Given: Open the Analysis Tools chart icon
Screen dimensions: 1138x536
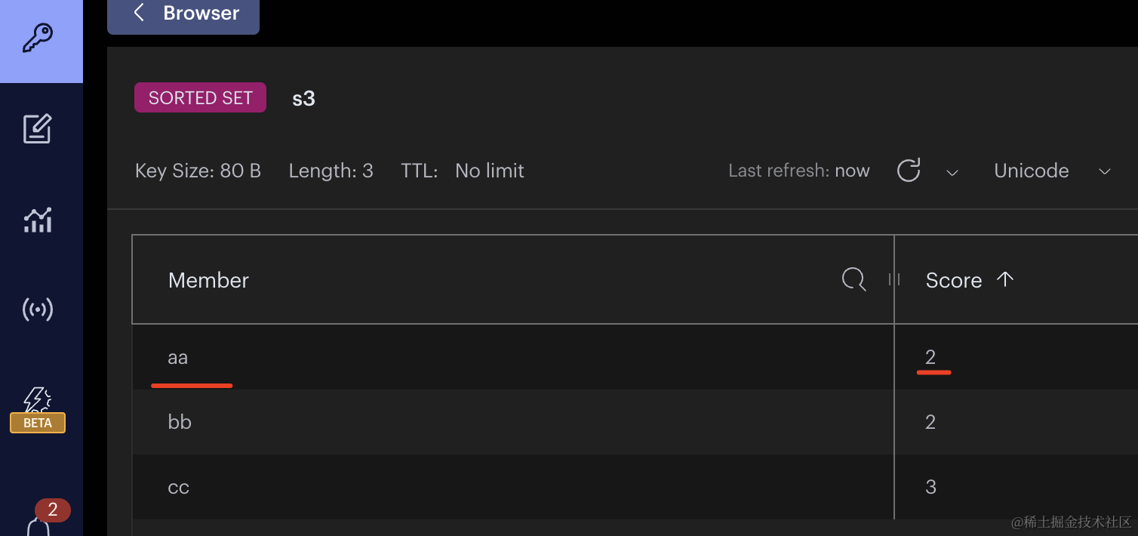Looking at the screenshot, I should (x=38, y=220).
